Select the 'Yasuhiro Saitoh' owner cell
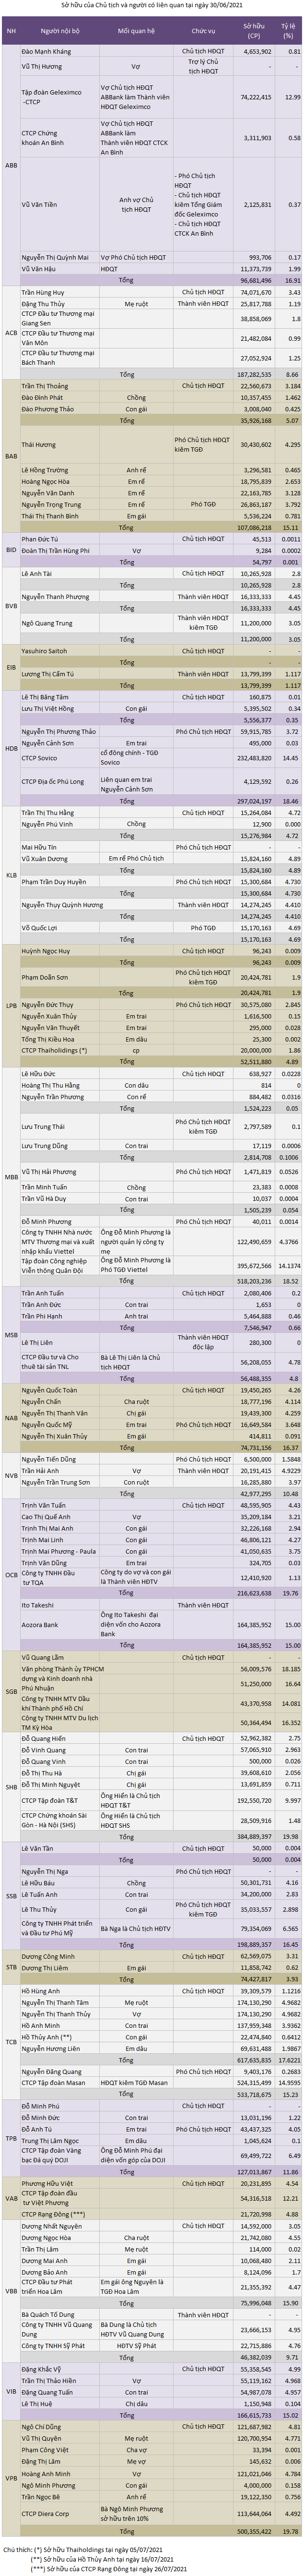 [45, 651]
